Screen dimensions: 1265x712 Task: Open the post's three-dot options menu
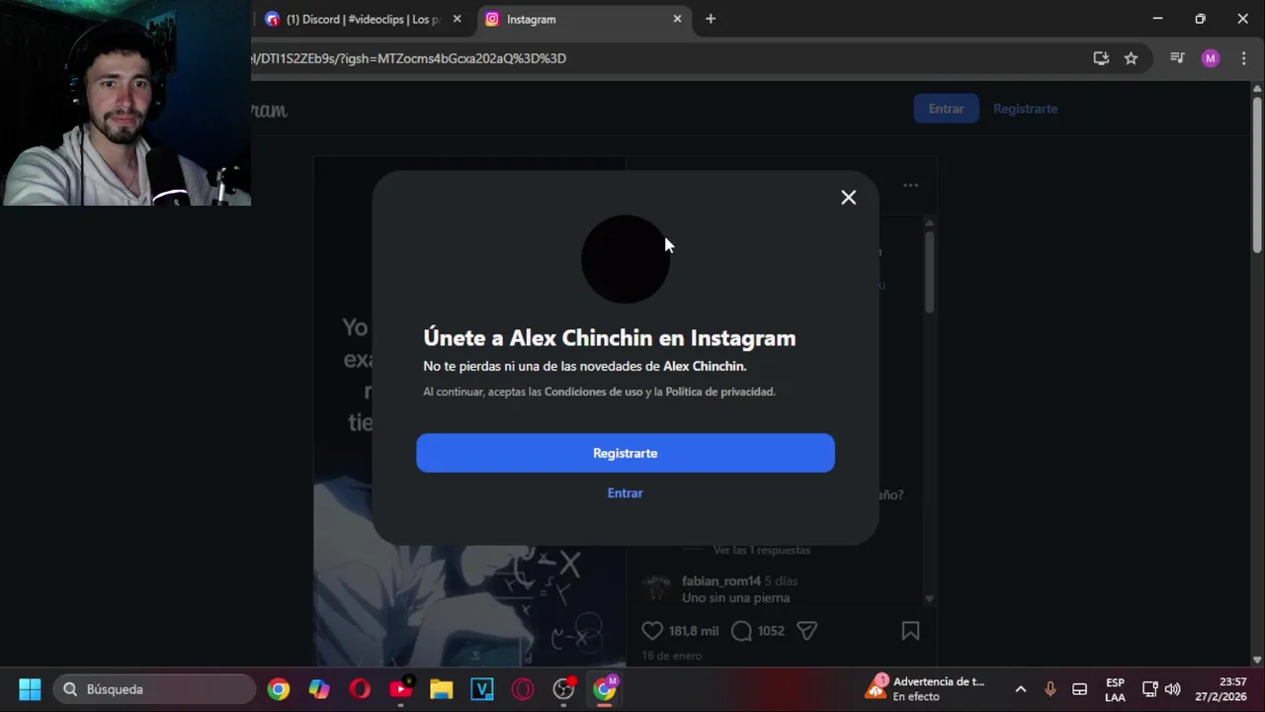click(x=910, y=185)
